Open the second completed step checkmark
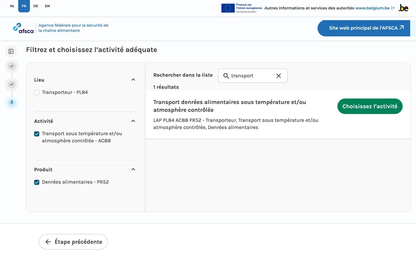The height and width of the screenshot is (260, 416). point(11,84)
